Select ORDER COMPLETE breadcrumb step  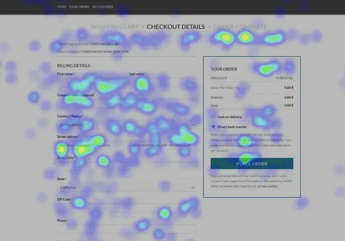(240, 27)
